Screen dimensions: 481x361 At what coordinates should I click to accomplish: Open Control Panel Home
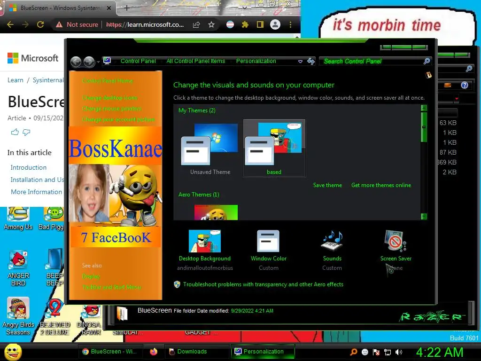[108, 81]
